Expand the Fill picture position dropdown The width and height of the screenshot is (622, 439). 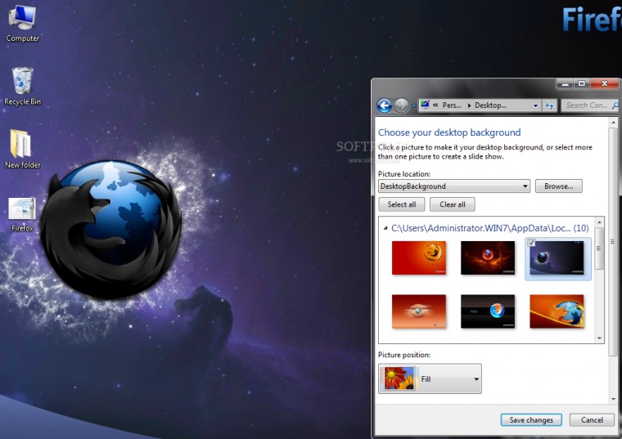click(430, 379)
